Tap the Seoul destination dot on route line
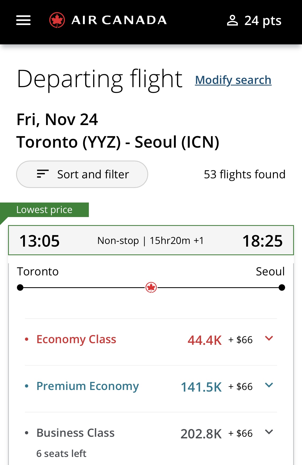Image resolution: width=302 pixels, height=465 pixels. tap(282, 287)
